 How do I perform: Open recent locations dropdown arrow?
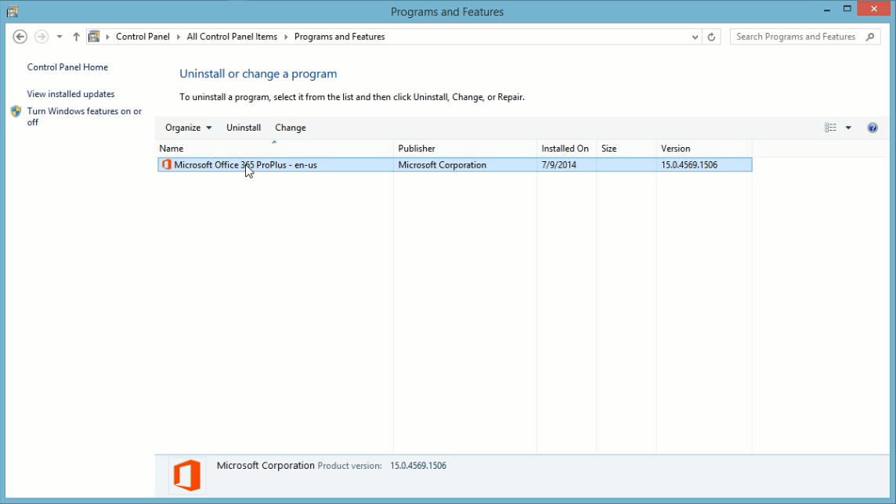(x=60, y=37)
